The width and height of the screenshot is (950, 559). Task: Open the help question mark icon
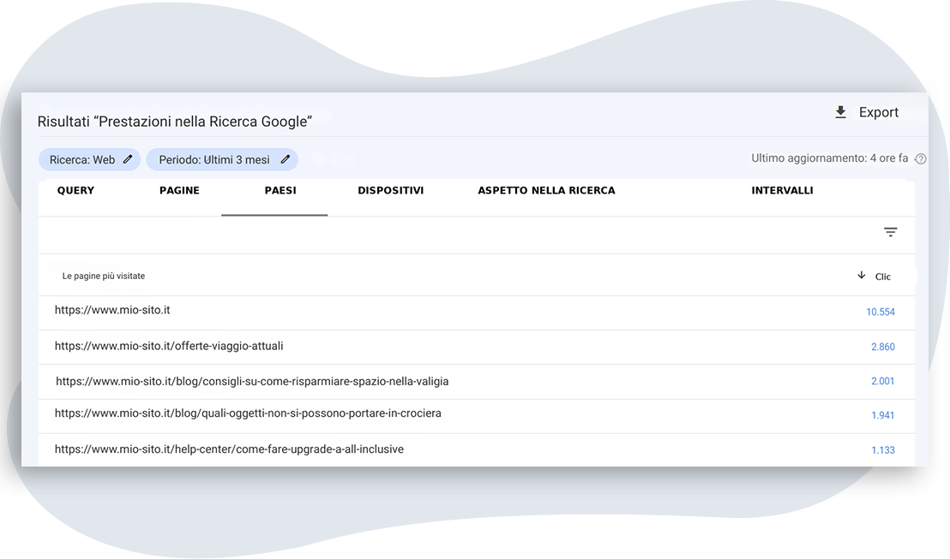pyautogui.click(x=921, y=159)
